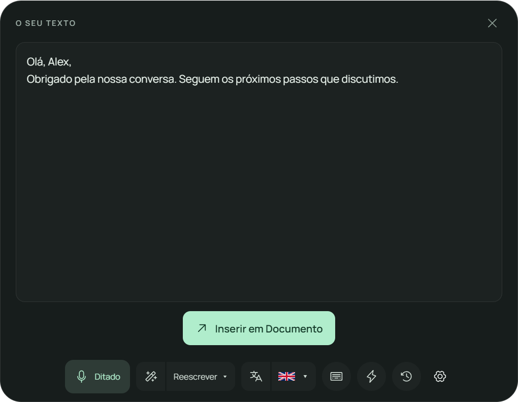518x402 pixels.
Task: Open the keyboard icon button
Action: coord(336,376)
